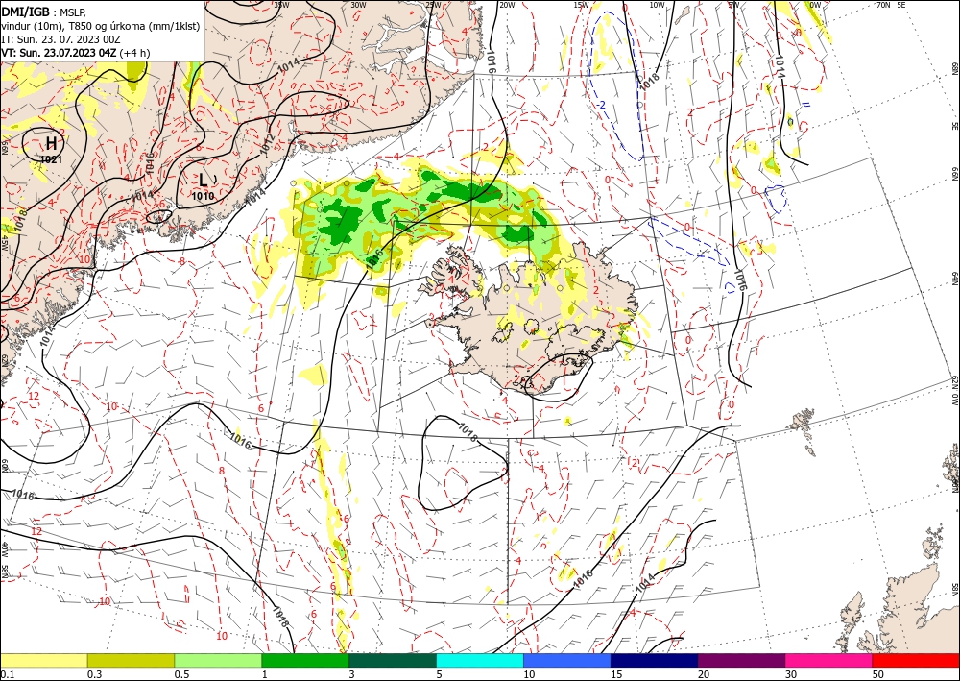Select the purple 20–30 legend swatch
960x681 pixels.
[741, 660]
